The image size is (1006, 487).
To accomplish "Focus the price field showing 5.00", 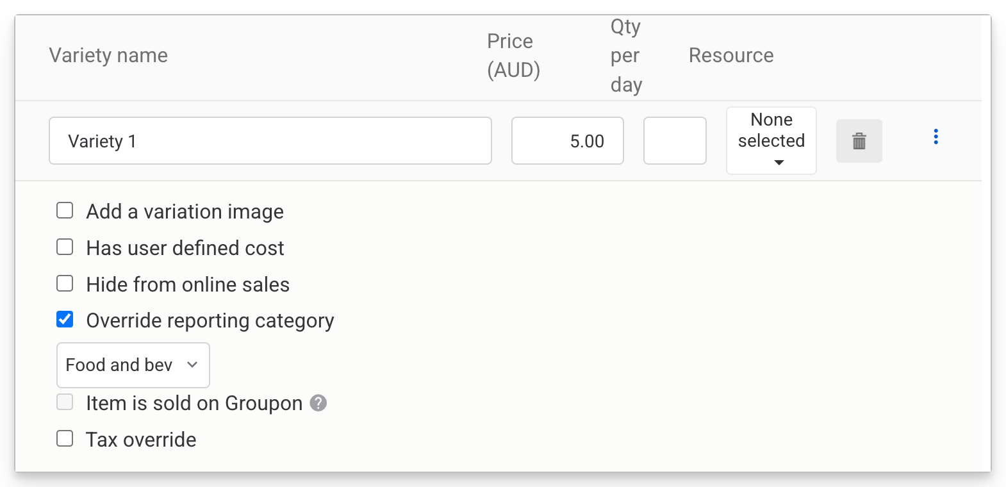I will point(567,141).
